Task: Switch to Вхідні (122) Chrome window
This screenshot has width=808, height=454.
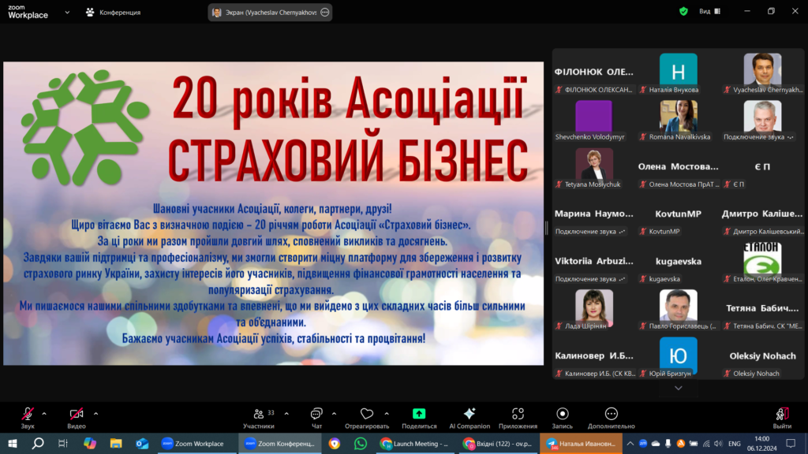Action: (x=498, y=443)
